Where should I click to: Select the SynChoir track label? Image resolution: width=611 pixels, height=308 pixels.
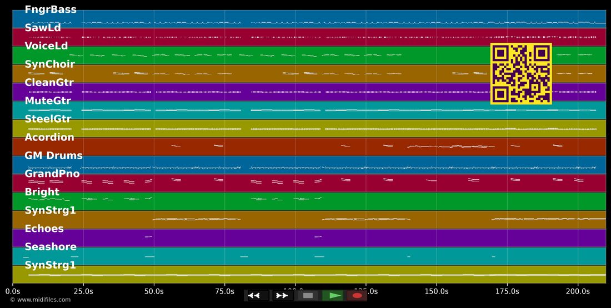pos(50,64)
